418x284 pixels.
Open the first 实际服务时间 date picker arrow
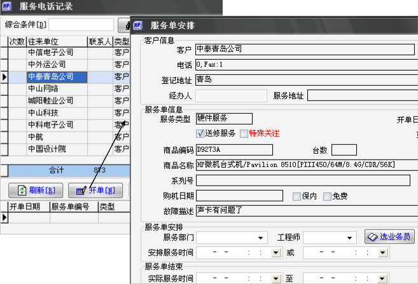(x=276, y=278)
